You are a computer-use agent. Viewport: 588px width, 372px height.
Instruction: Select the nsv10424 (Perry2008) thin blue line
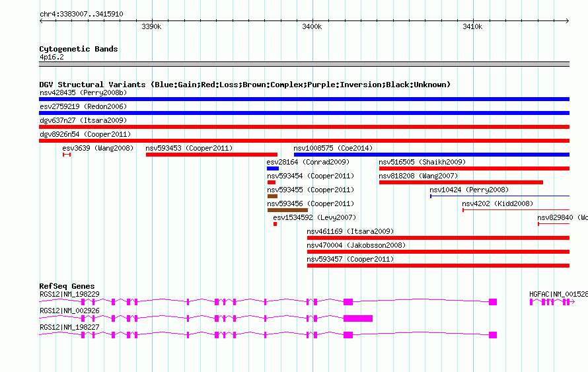(500, 196)
